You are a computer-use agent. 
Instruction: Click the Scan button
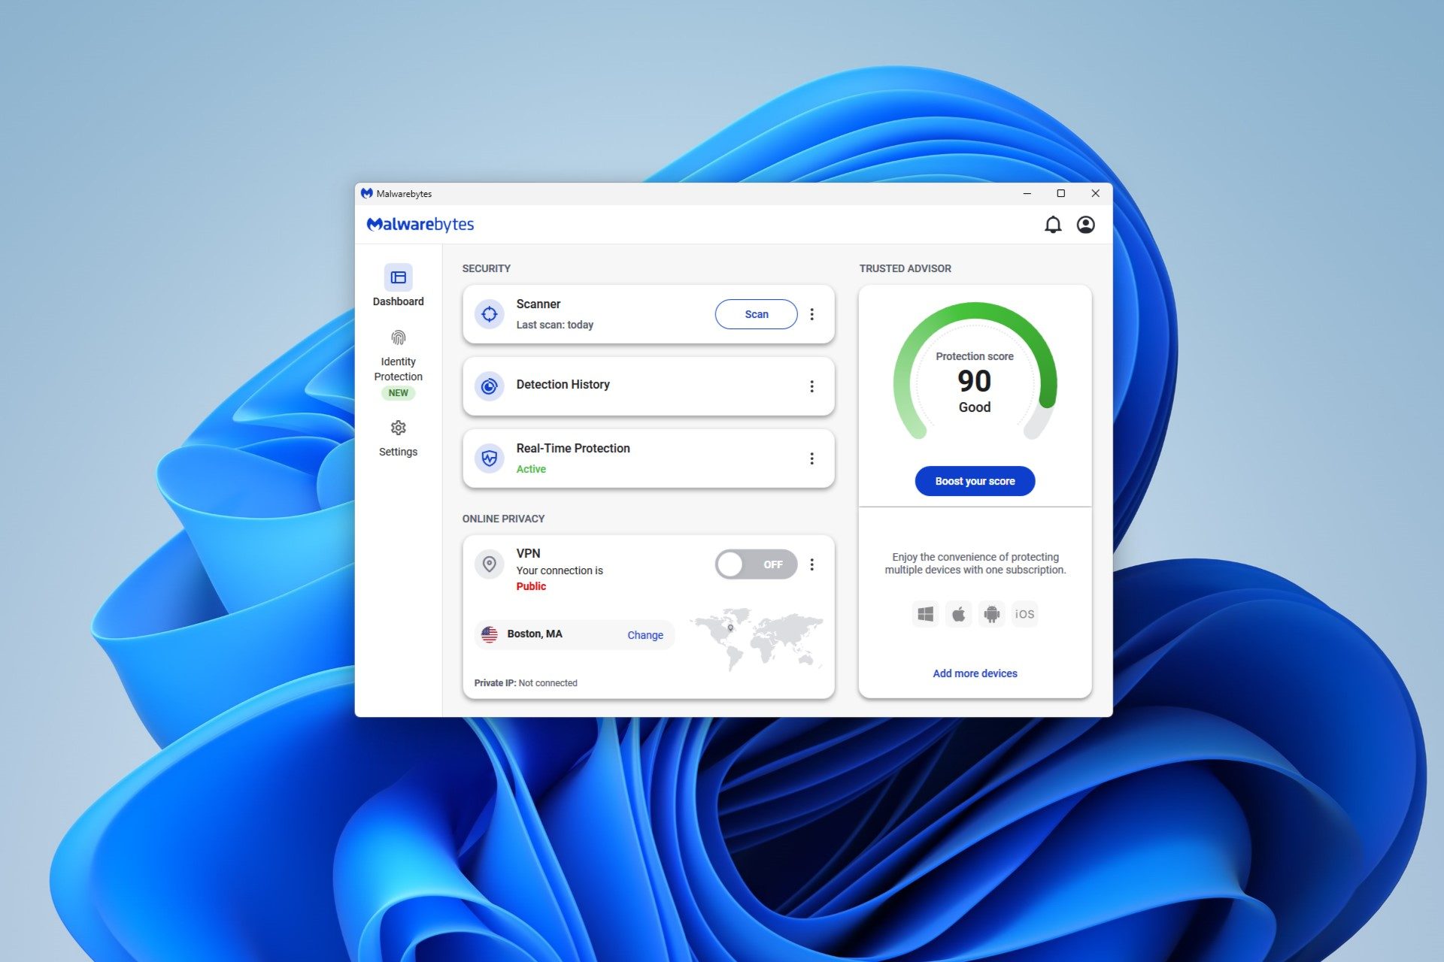point(757,314)
